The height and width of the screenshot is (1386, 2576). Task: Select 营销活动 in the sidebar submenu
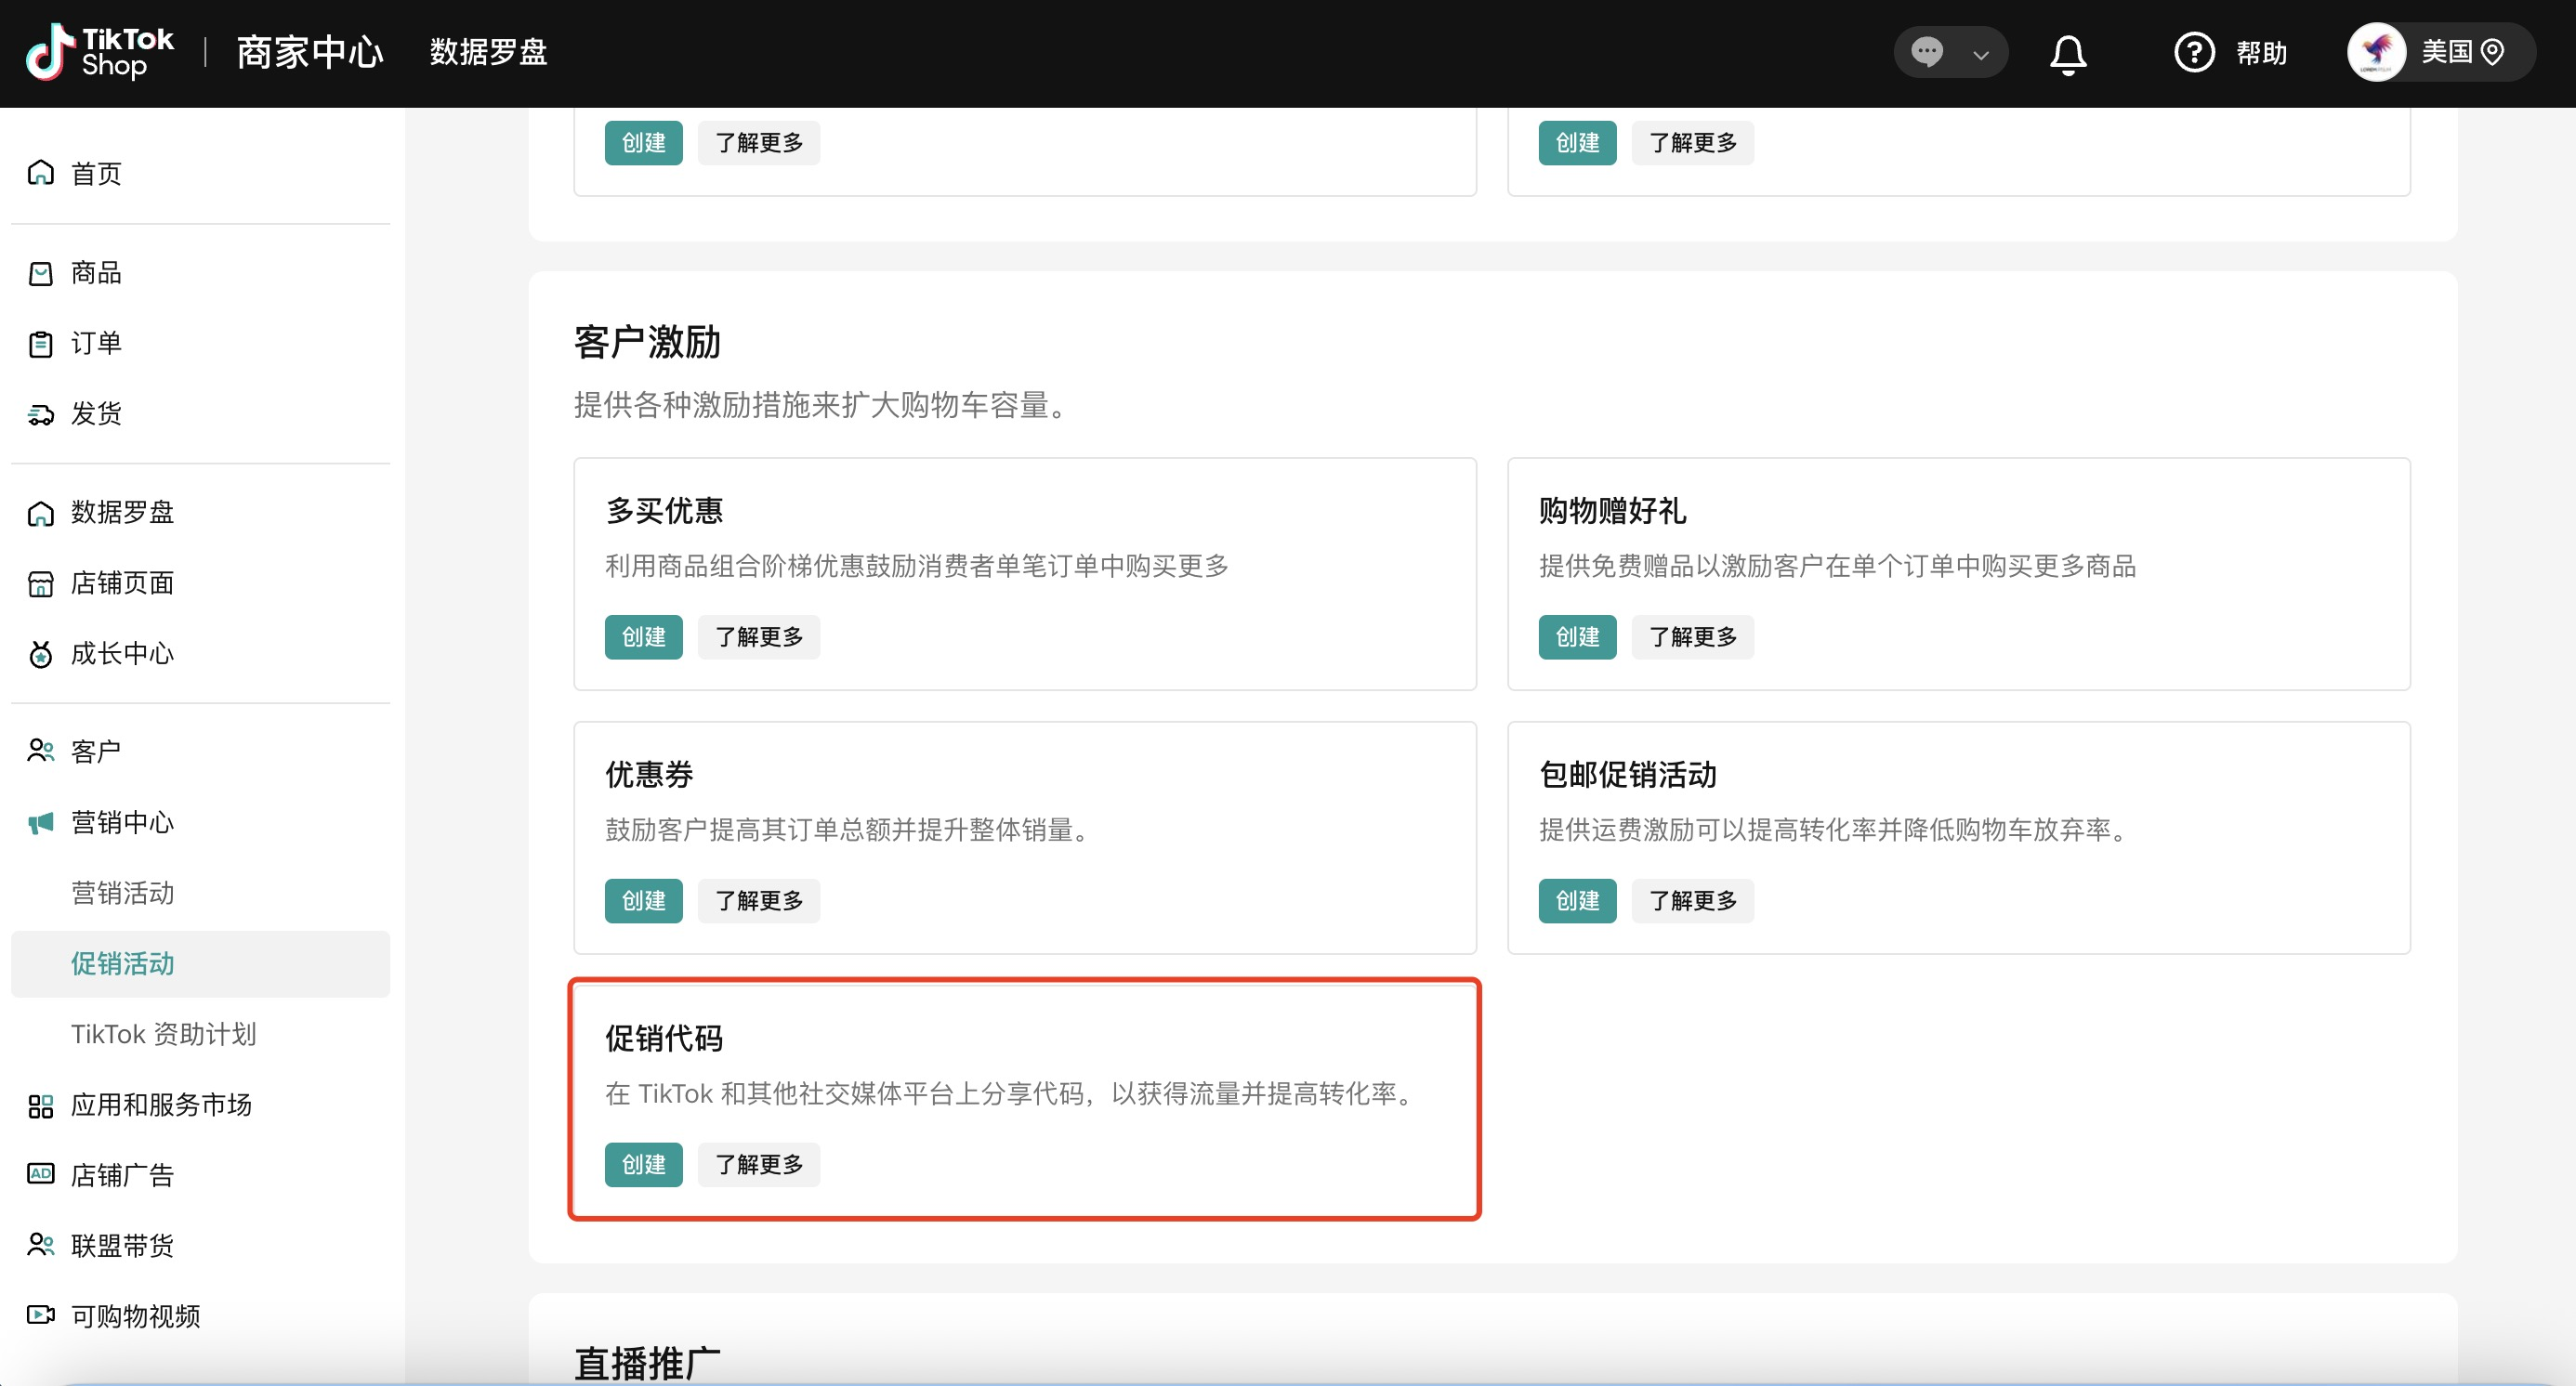[x=122, y=893]
